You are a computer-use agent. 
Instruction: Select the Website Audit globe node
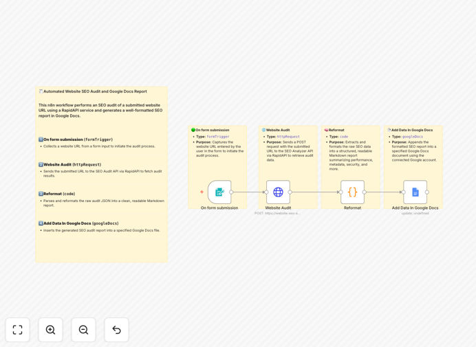pyautogui.click(x=278, y=192)
